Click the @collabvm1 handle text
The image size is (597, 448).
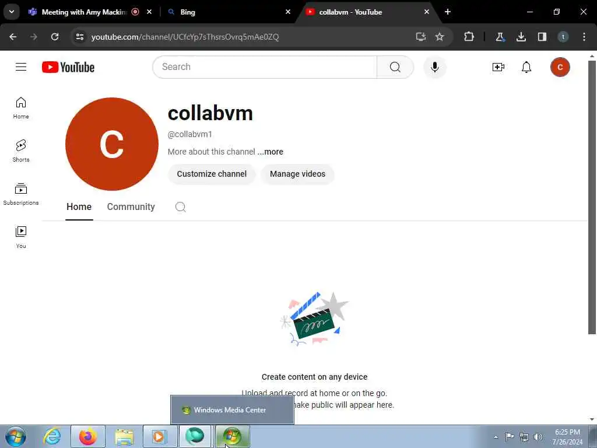coord(189,134)
